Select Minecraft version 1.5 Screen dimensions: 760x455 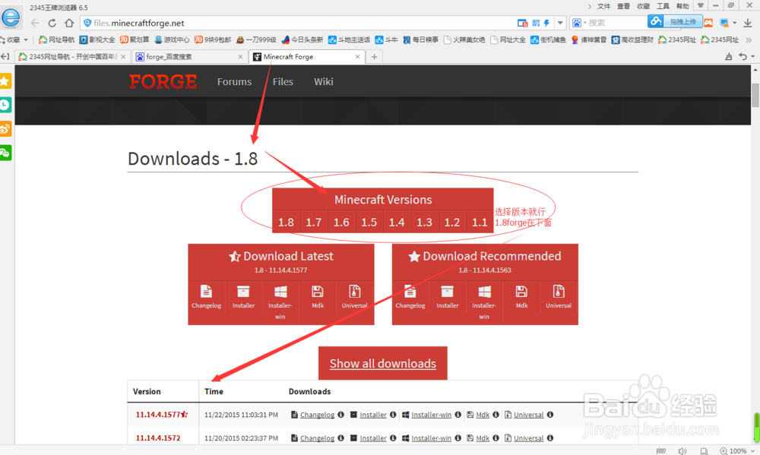click(x=369, y=222)
